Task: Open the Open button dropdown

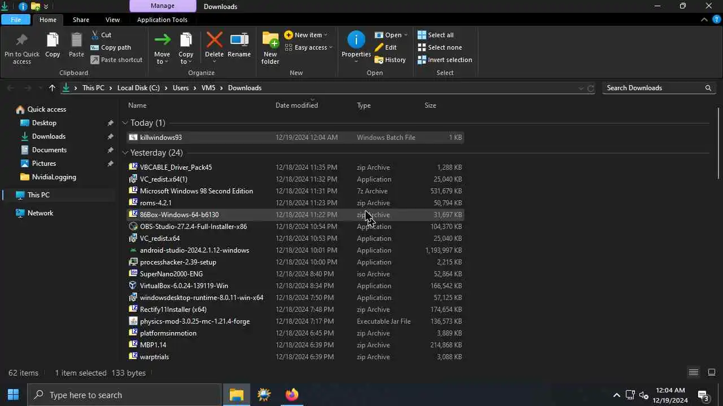Action: 405,35
